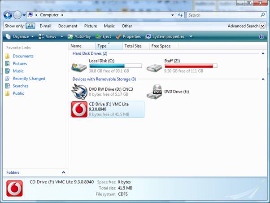
Task: Click in the Search input box
Action: 222,15
